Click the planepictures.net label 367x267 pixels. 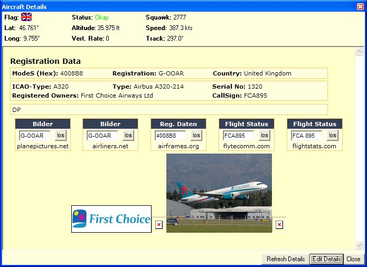(43, 146)
